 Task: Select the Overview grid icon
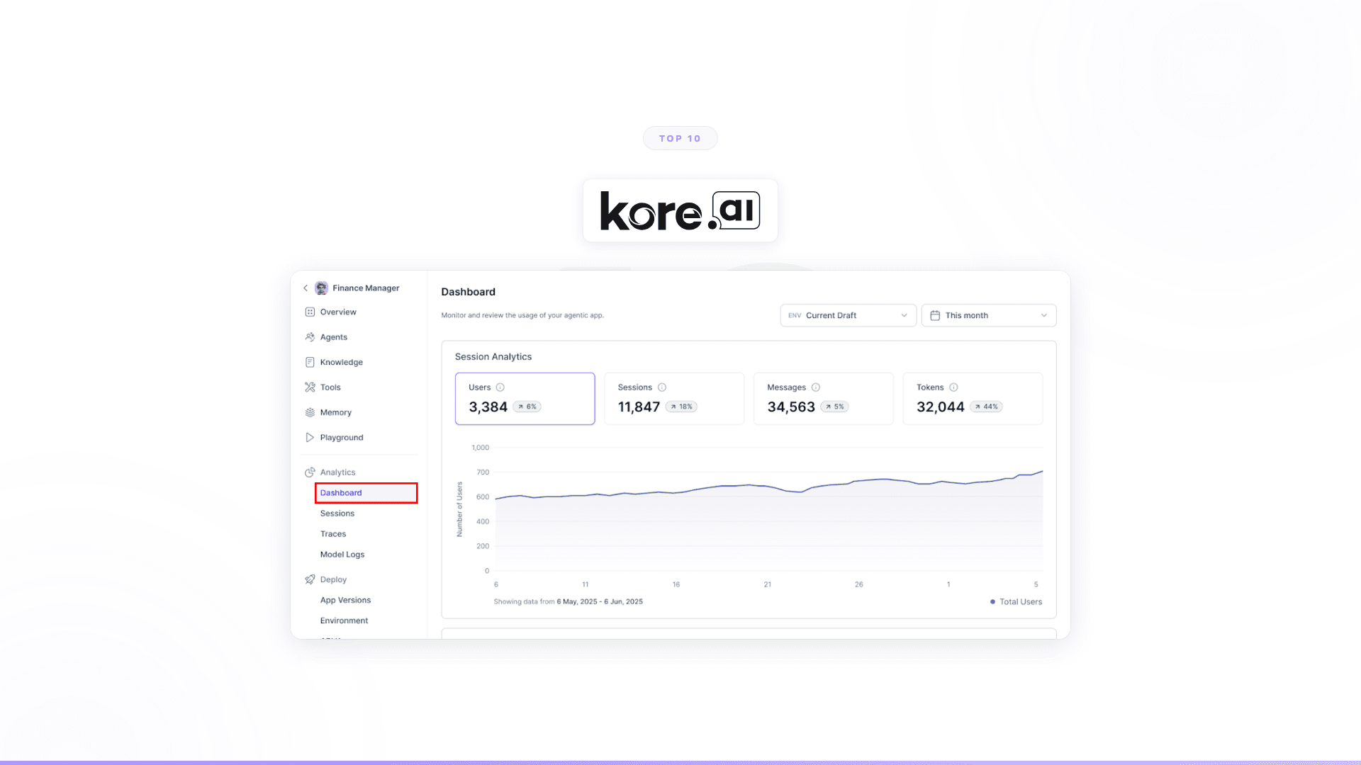click(310, 312)
